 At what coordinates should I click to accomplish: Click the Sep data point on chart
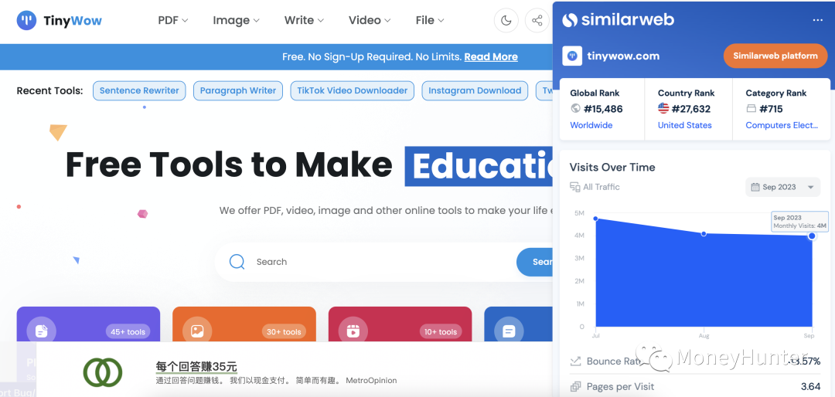click(x=812, y=236)
